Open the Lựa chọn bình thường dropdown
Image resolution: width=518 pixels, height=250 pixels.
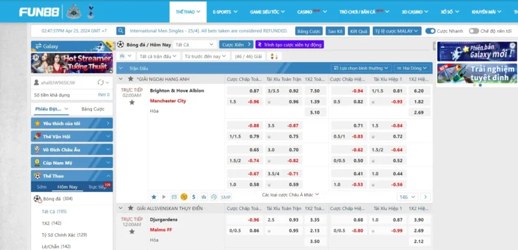361,68
